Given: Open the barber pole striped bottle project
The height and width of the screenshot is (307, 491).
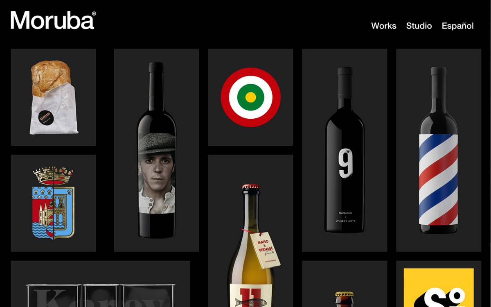Looking at the screenshot, I should click(439, 150).
